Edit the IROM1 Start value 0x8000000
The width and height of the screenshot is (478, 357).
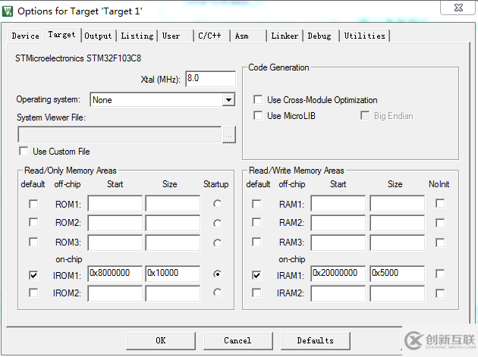115,274
